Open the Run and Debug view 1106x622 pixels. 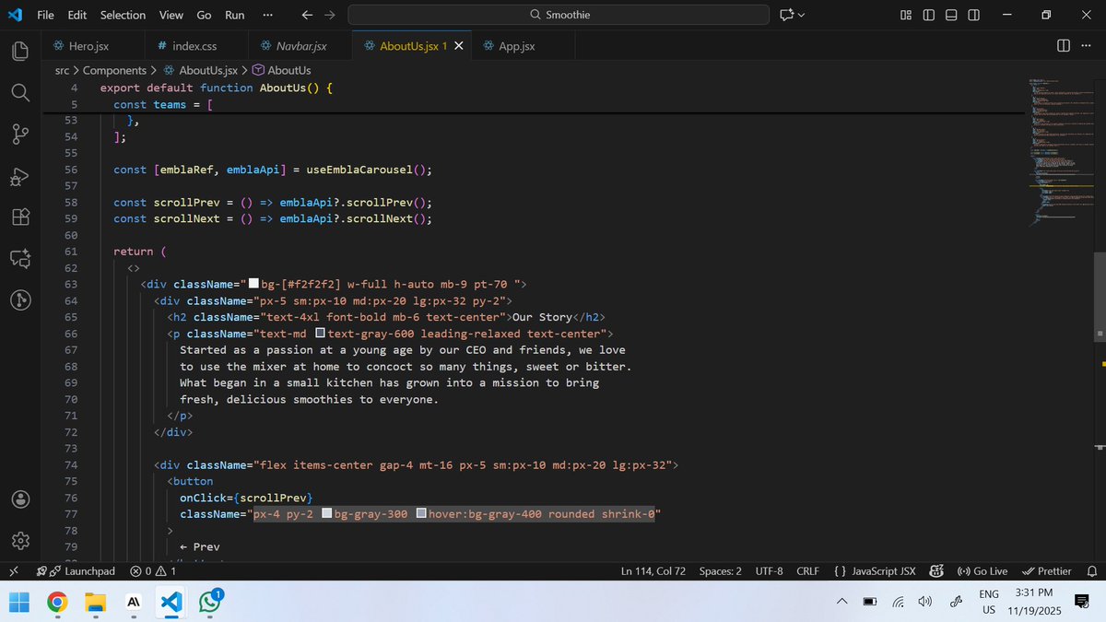20,176
